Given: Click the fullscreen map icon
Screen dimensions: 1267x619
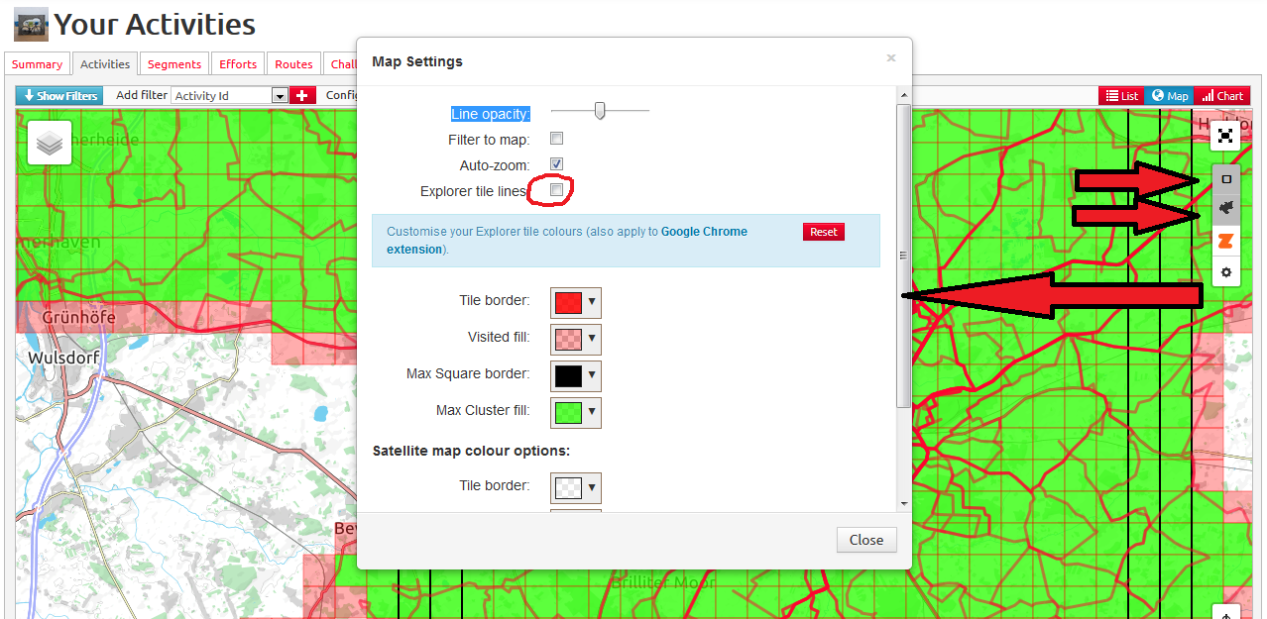Looking at the screenshot, I should click(x=1225, y=136).
